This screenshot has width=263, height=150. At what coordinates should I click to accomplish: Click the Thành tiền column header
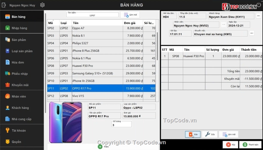point(251,50)
